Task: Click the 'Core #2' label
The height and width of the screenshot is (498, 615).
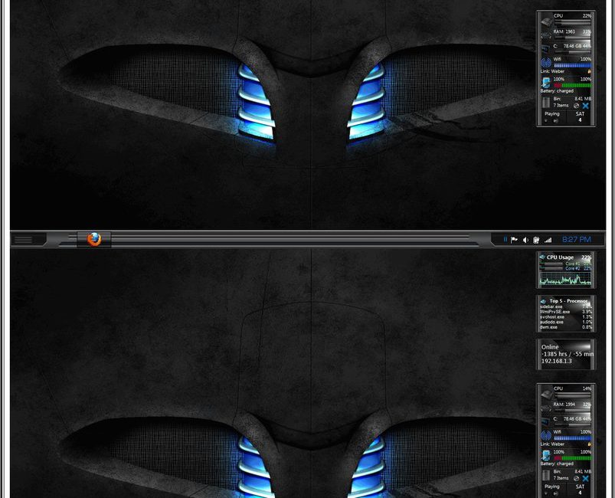Action: (573, 268)
